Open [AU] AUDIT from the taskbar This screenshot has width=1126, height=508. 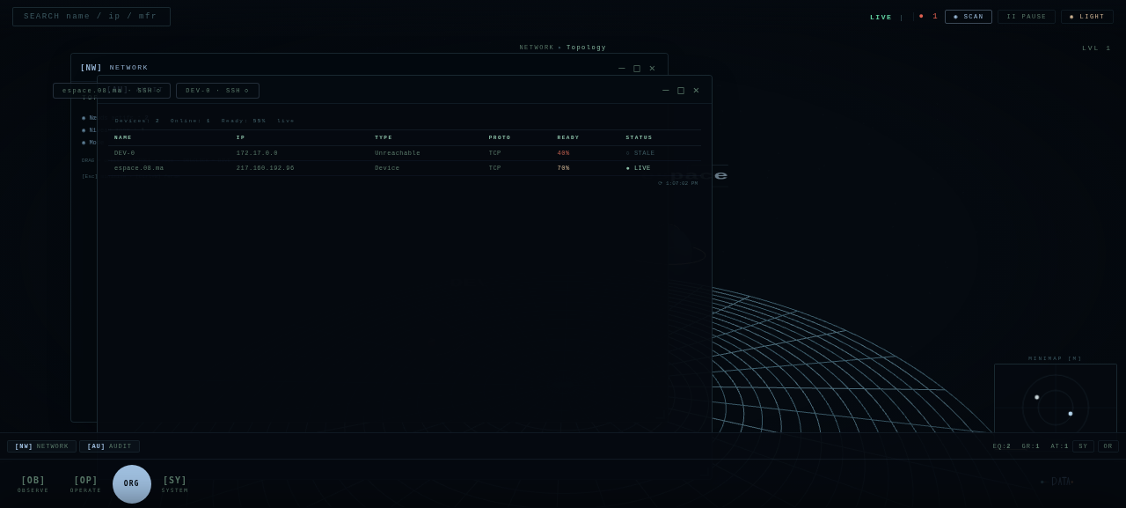coord(109,446)
